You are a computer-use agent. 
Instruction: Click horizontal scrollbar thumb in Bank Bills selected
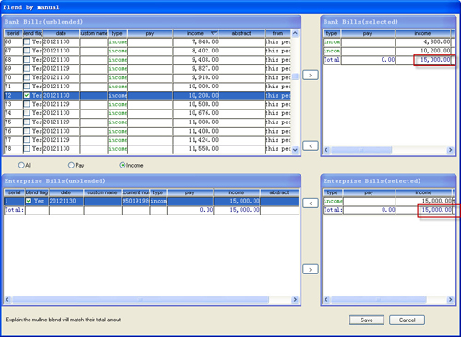tap(361, 150)
